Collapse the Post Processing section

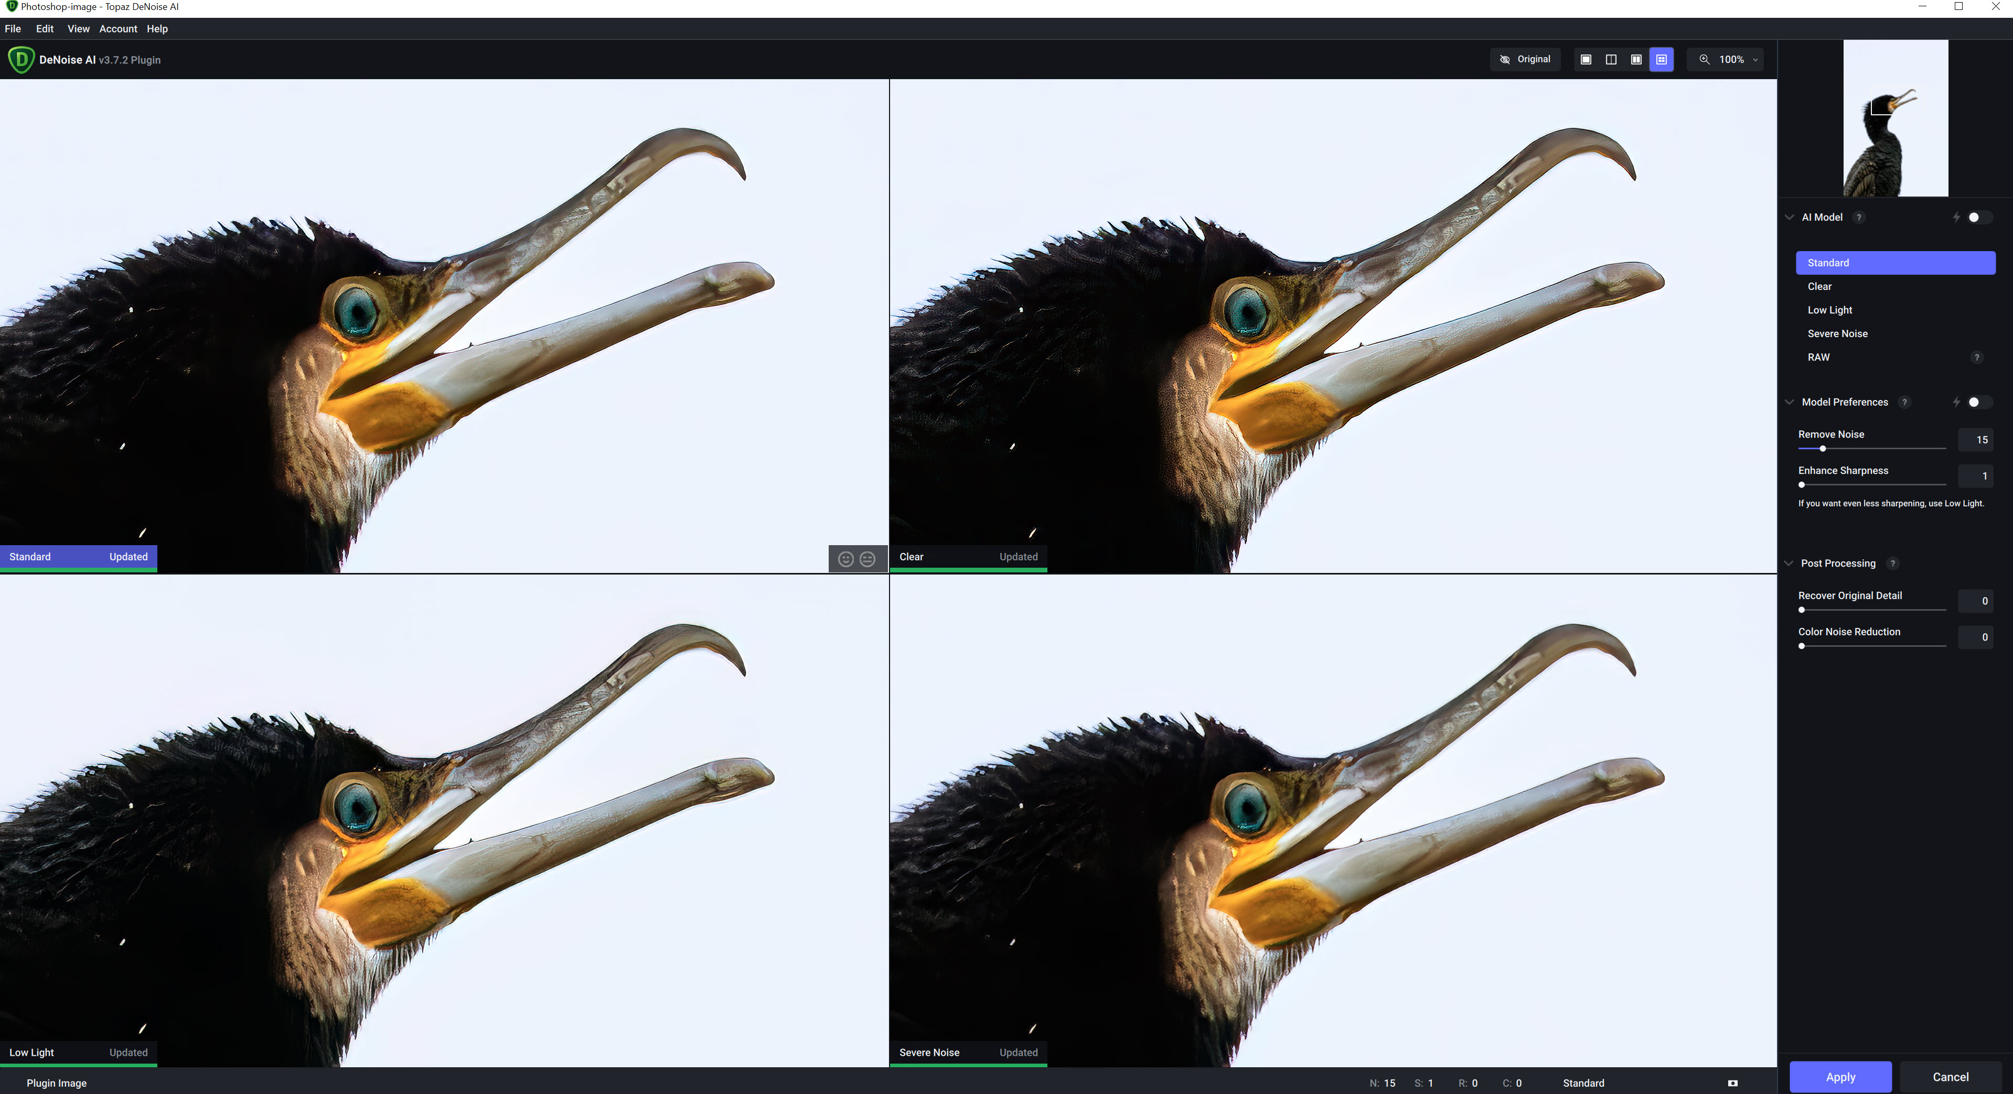coord(1790,564)
